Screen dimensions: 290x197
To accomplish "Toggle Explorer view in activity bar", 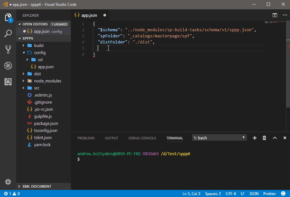I will tap(8, 17).
